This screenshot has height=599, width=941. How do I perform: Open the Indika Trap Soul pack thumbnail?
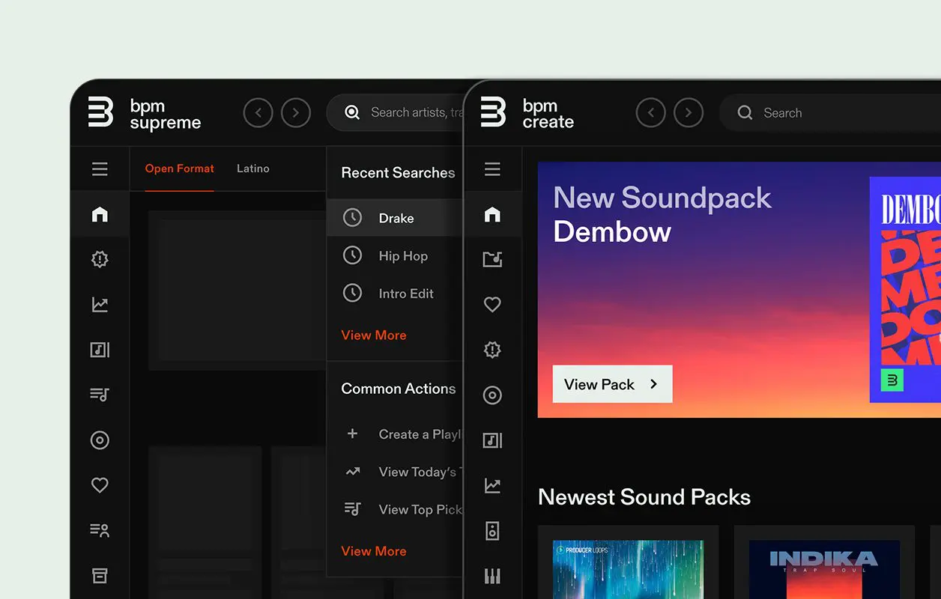coord(824,569)
